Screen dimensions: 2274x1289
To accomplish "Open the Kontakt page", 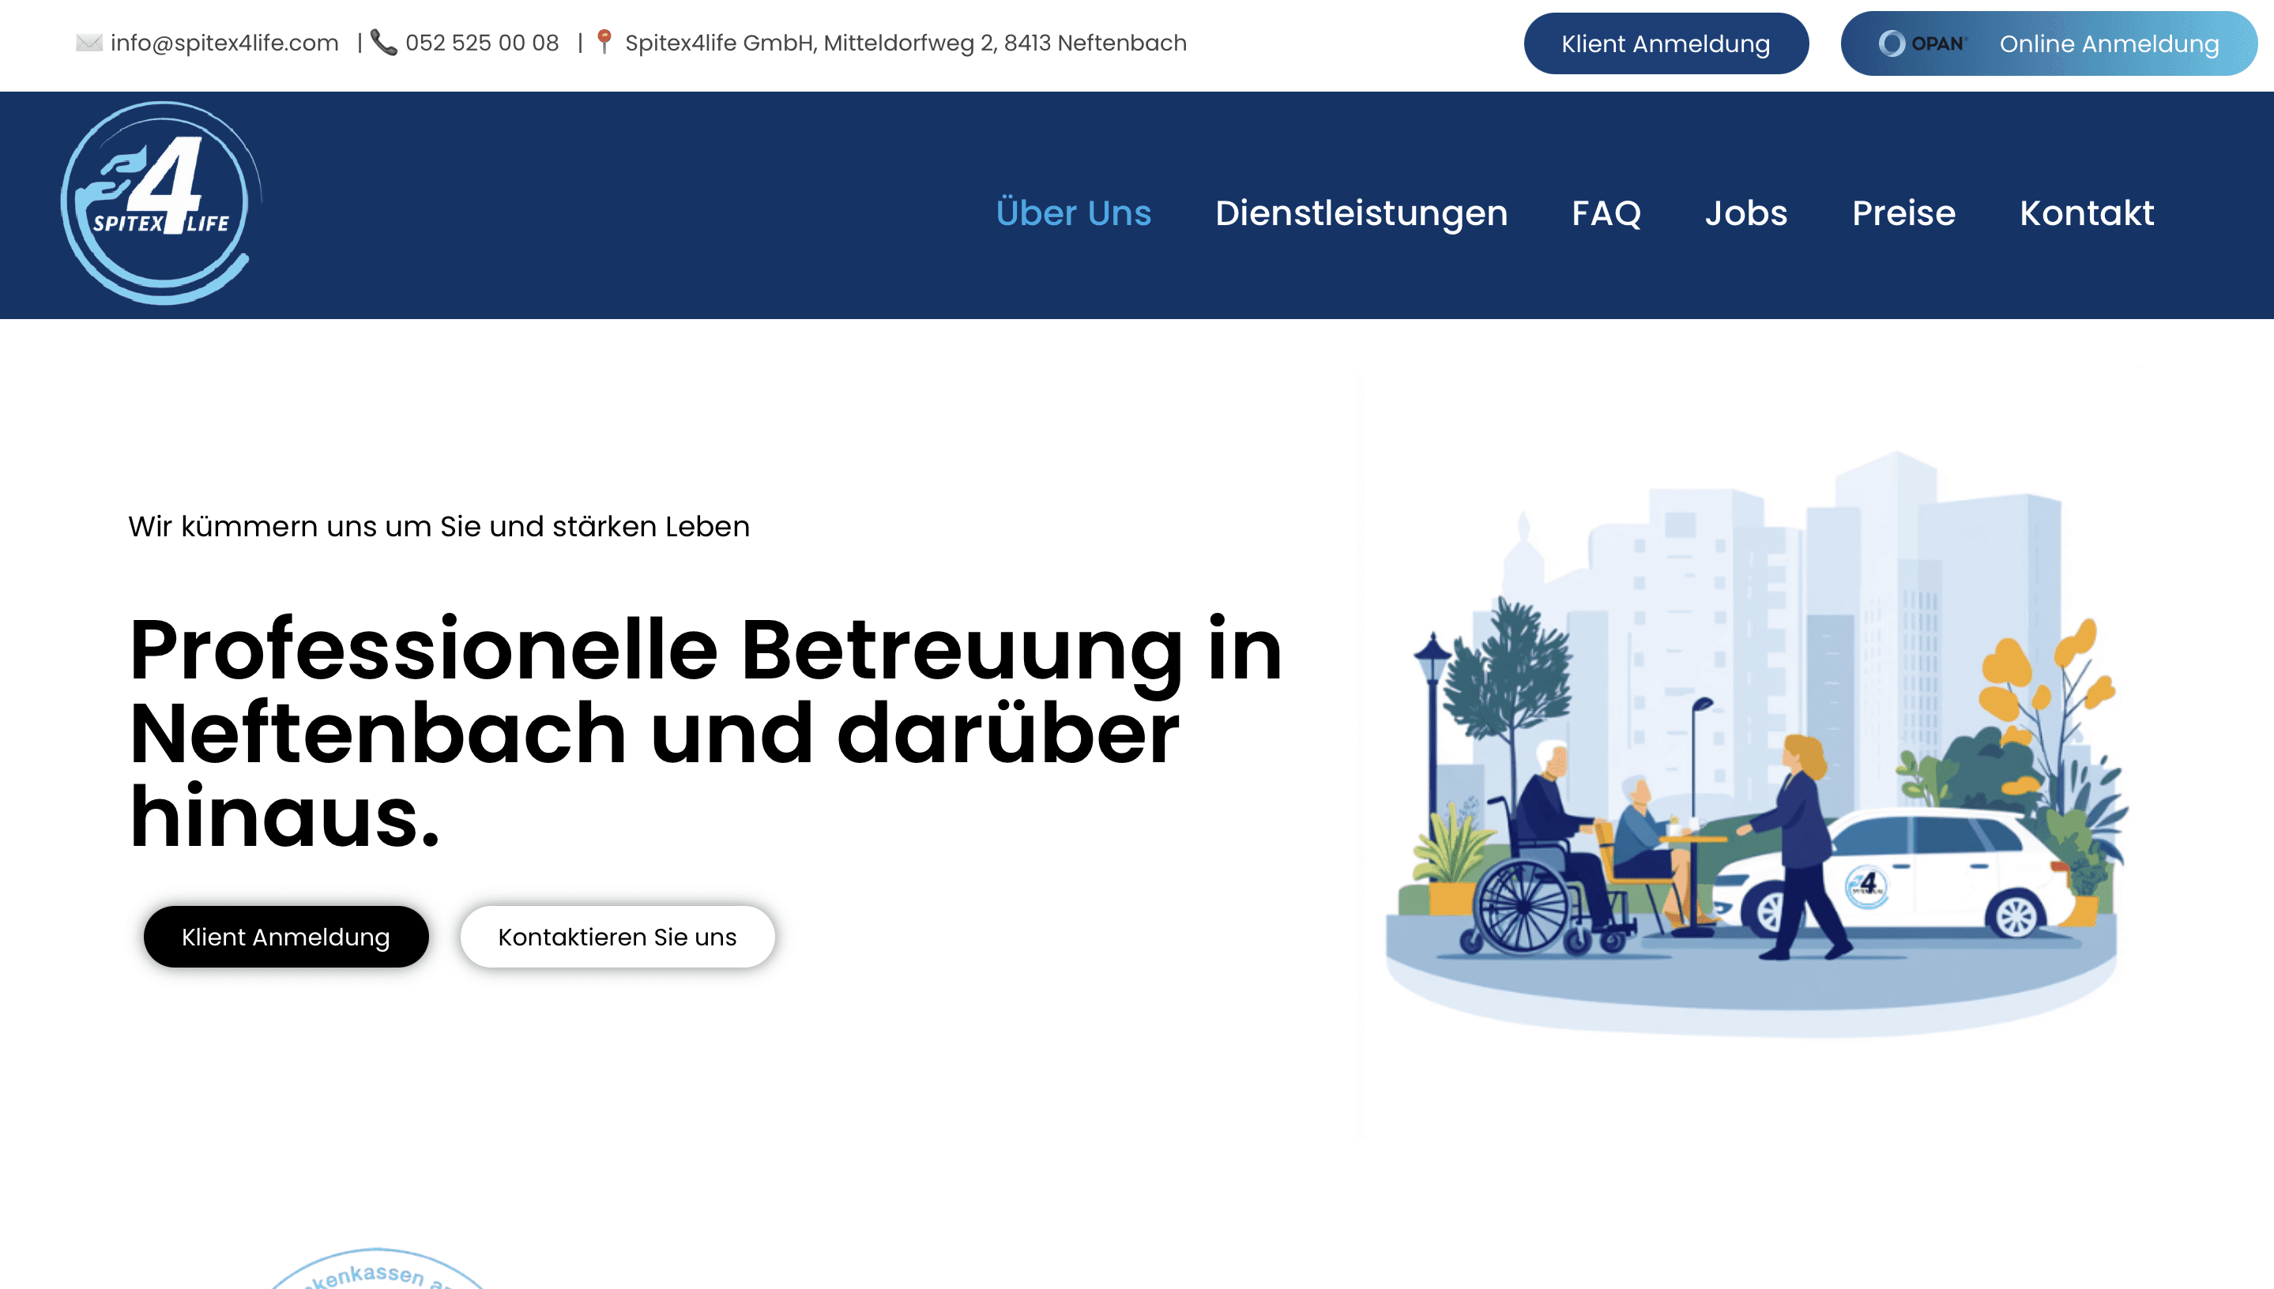I will pyautogui.click(x=2086, y=212).
